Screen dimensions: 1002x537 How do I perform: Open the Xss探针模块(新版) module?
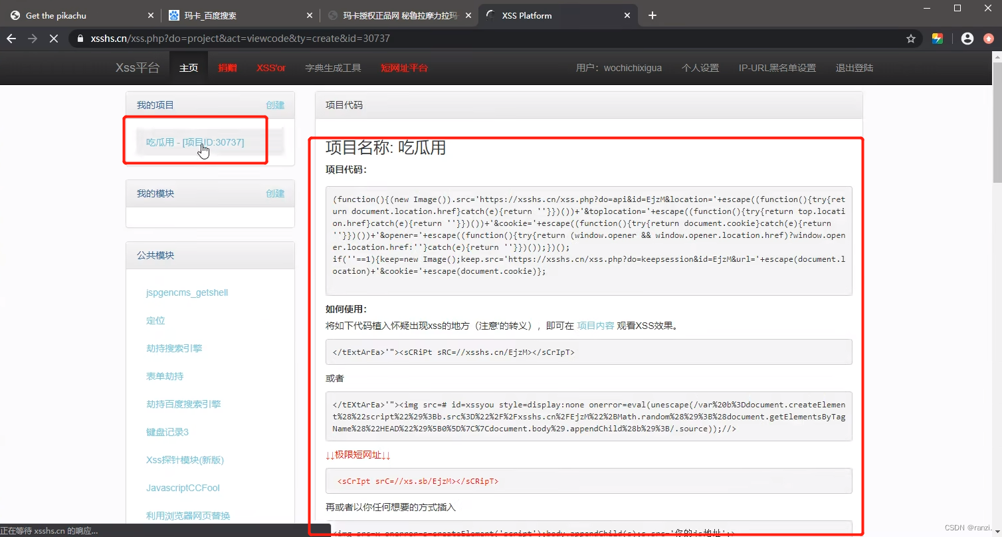(185, 460)
